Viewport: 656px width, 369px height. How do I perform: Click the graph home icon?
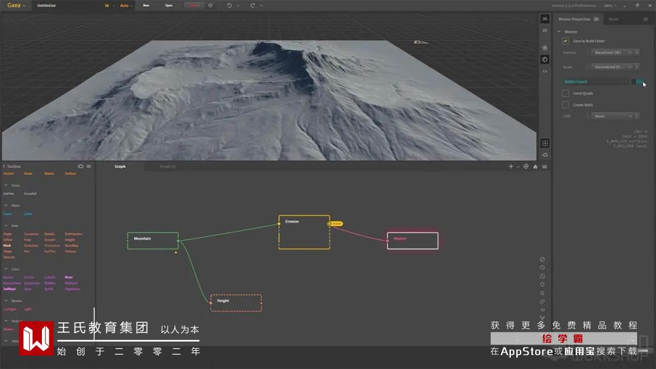[535, 167]
